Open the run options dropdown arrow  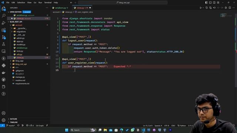point(203,8)
